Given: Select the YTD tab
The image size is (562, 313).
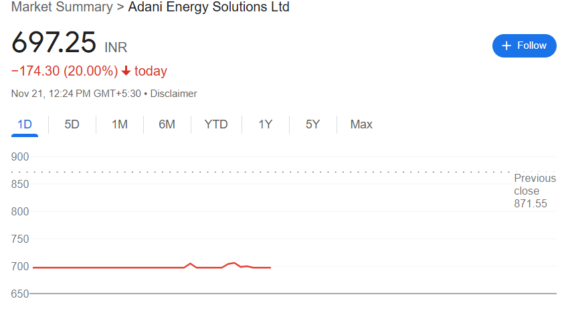Looking at the screenshot, I should [x=215, y=124].
